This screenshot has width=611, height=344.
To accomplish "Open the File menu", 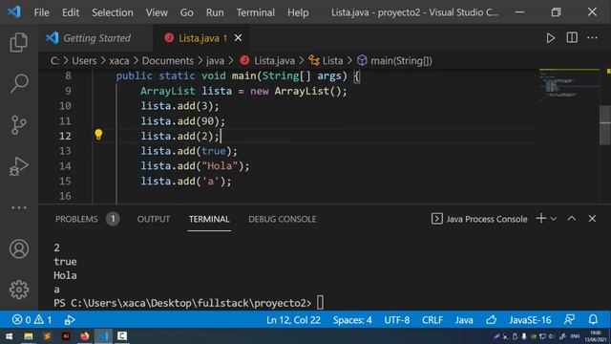I will tap(41, 12).
